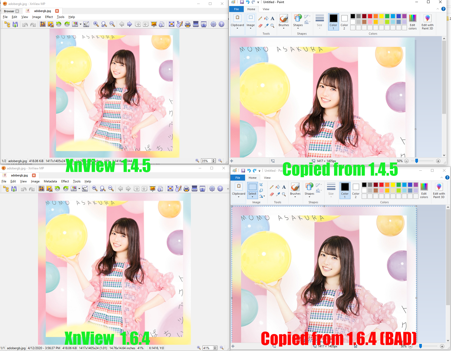The width and height of the screenshot is (451, 351).
Task: Rotate the image left in the upper XnView window
Action: tap(59, 24)
